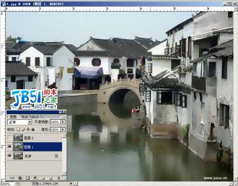The image size is (238, 186).
Task: Toggle lock position
Action: click(28, 130)
